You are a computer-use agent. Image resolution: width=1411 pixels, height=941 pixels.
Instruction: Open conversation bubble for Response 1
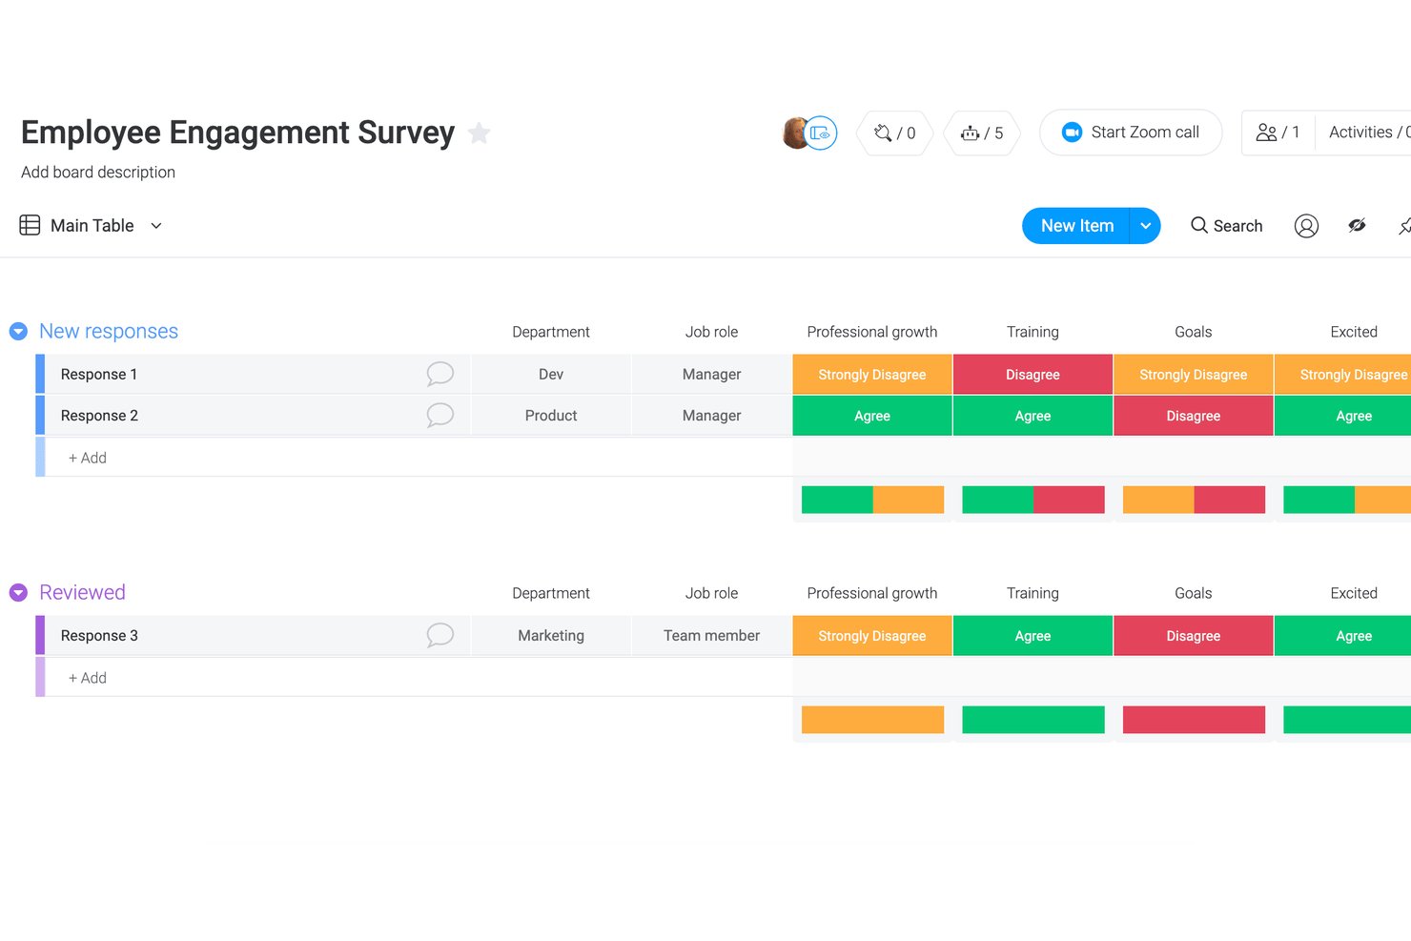click(440, 374)
